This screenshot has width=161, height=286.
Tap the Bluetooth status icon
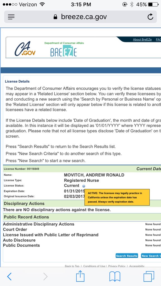coord(132,4)
